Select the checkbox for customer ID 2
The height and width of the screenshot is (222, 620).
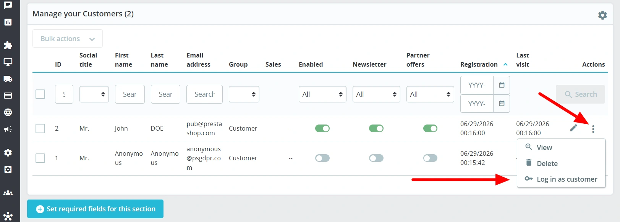click(x=40, y=128)
